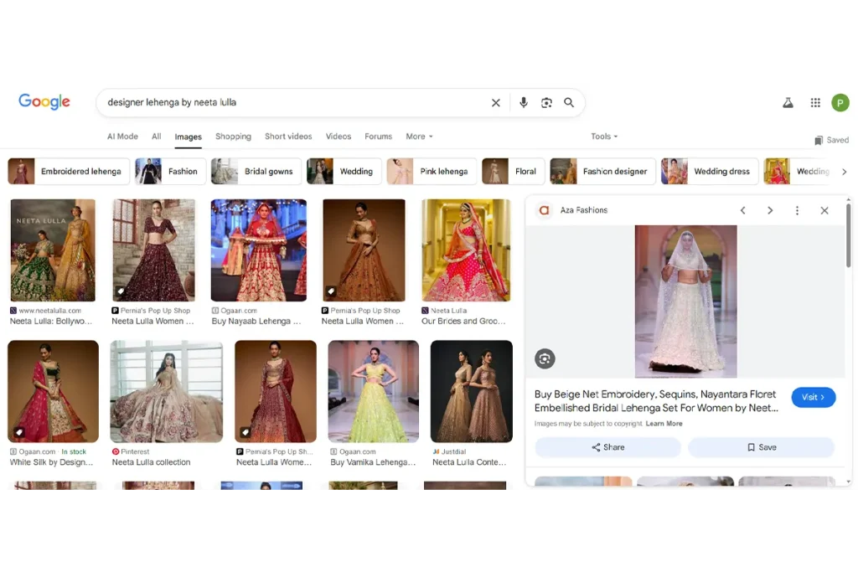
Task: Open Buy Beige Net Embroidery title link
Action: tap(656, 401)
